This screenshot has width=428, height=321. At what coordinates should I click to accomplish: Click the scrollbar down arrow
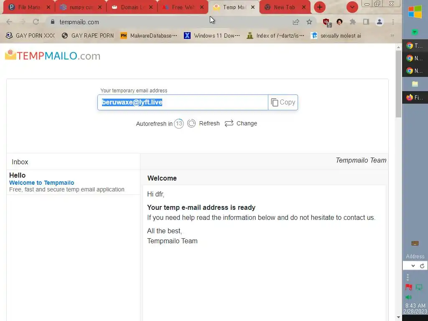[398, 317]
